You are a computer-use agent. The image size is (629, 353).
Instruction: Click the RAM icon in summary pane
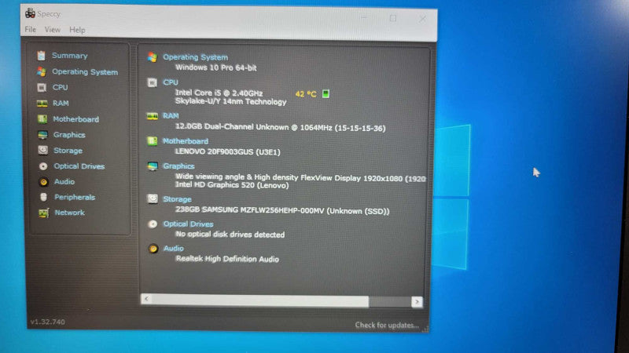[x=153, y=116]
